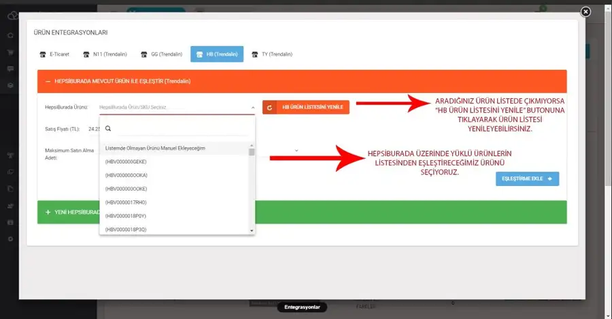Switch to the TY (Trendalin) tab
This screenshot has height=319, width=612.
pyautogui.click(x=272, y=54)
